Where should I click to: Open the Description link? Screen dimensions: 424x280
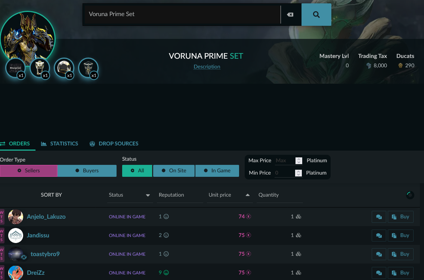pyautogui.click(x=207, y=67)
